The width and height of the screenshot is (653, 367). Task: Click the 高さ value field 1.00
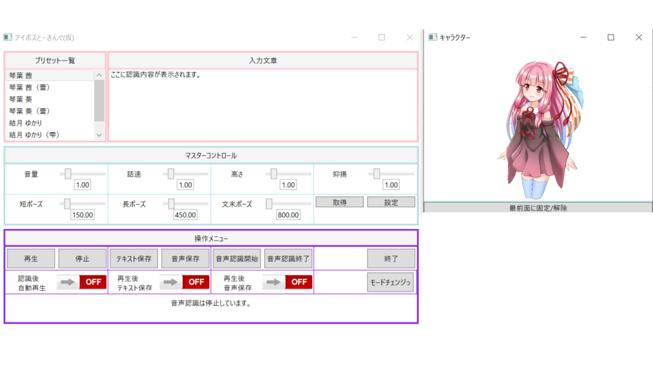point(288,185)
